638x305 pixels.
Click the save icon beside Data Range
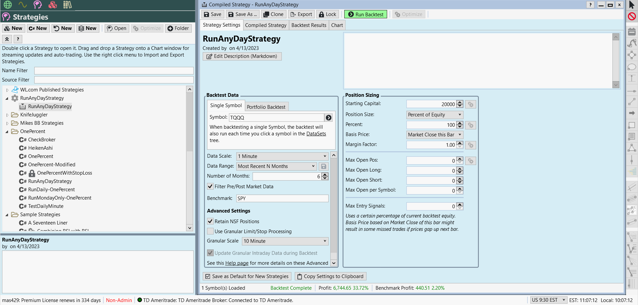coord(323,166)
